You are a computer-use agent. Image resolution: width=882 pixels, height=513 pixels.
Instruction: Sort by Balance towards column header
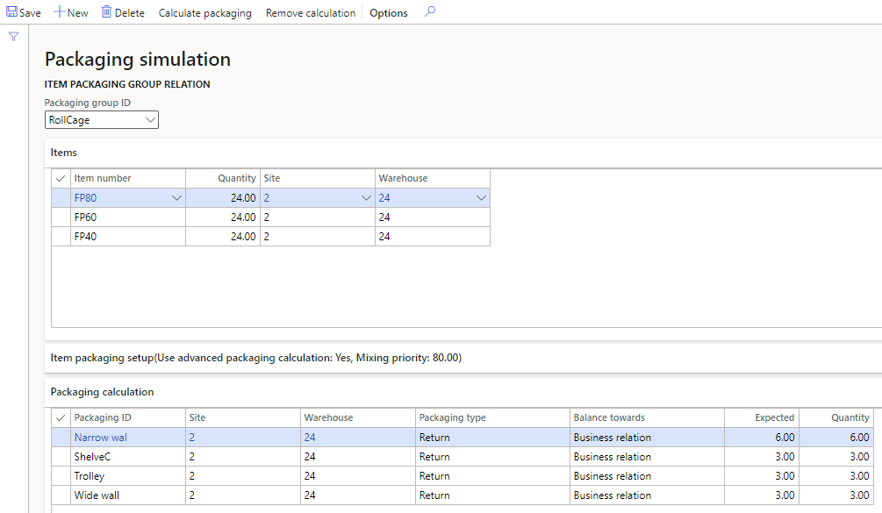[x=609, y=418]
